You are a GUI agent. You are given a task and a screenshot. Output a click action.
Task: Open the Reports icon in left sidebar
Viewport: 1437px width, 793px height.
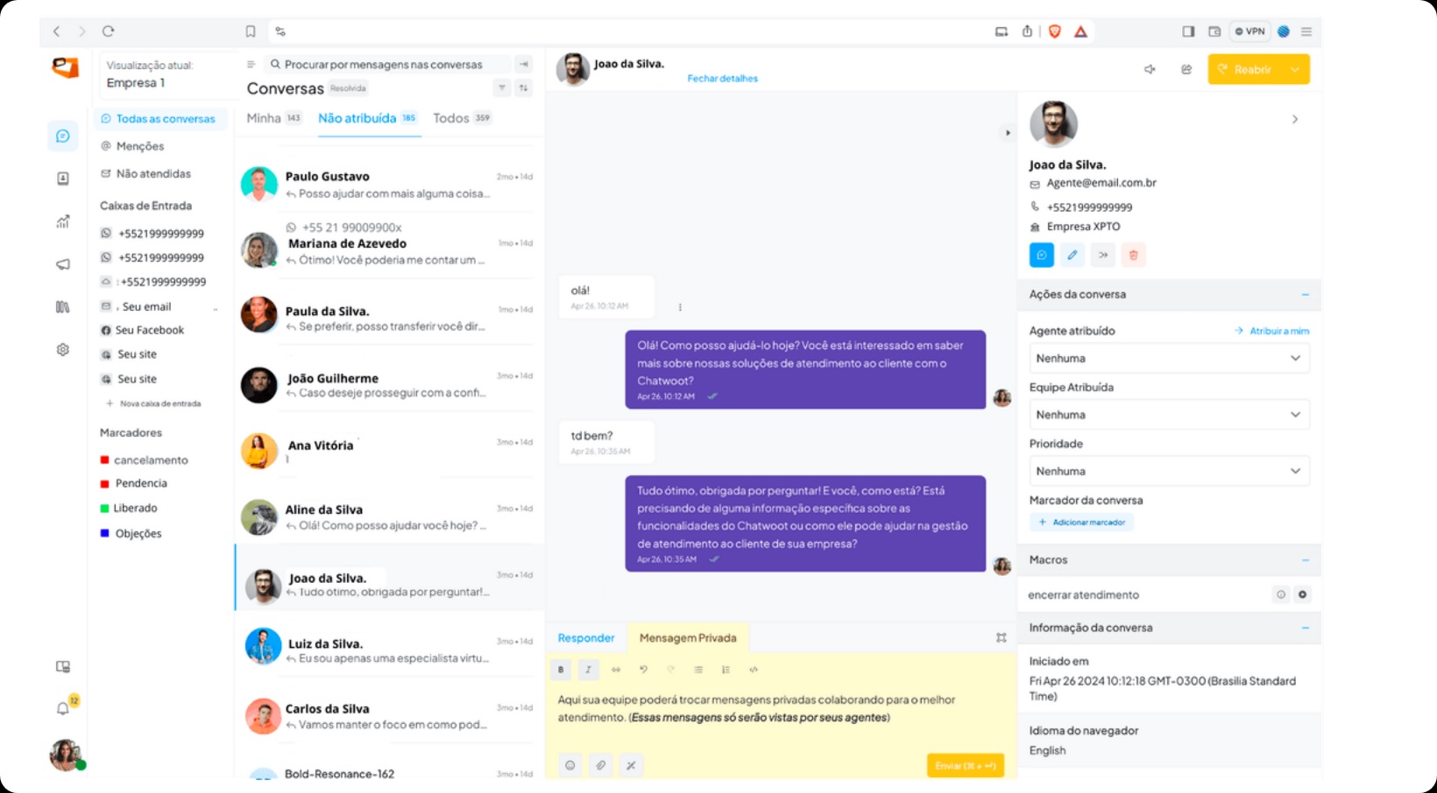[x=62, y=221]
